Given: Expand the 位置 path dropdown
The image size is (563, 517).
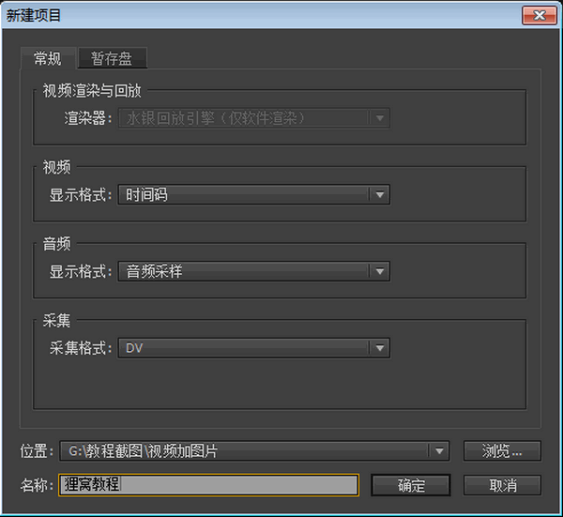Looking at the screenshot, I should tap(254, 451).
